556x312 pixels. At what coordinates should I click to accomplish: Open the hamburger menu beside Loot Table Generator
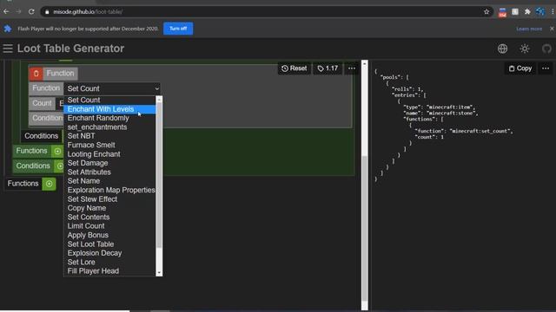click(x=8, y=49)
